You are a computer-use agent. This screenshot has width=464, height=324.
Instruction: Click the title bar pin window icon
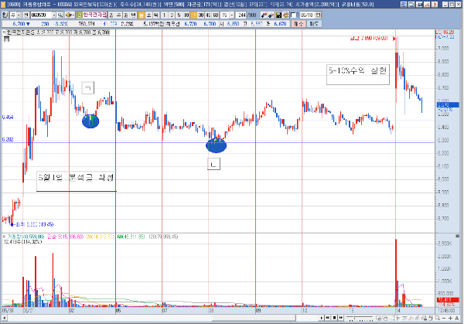click(x=419, y=5)
